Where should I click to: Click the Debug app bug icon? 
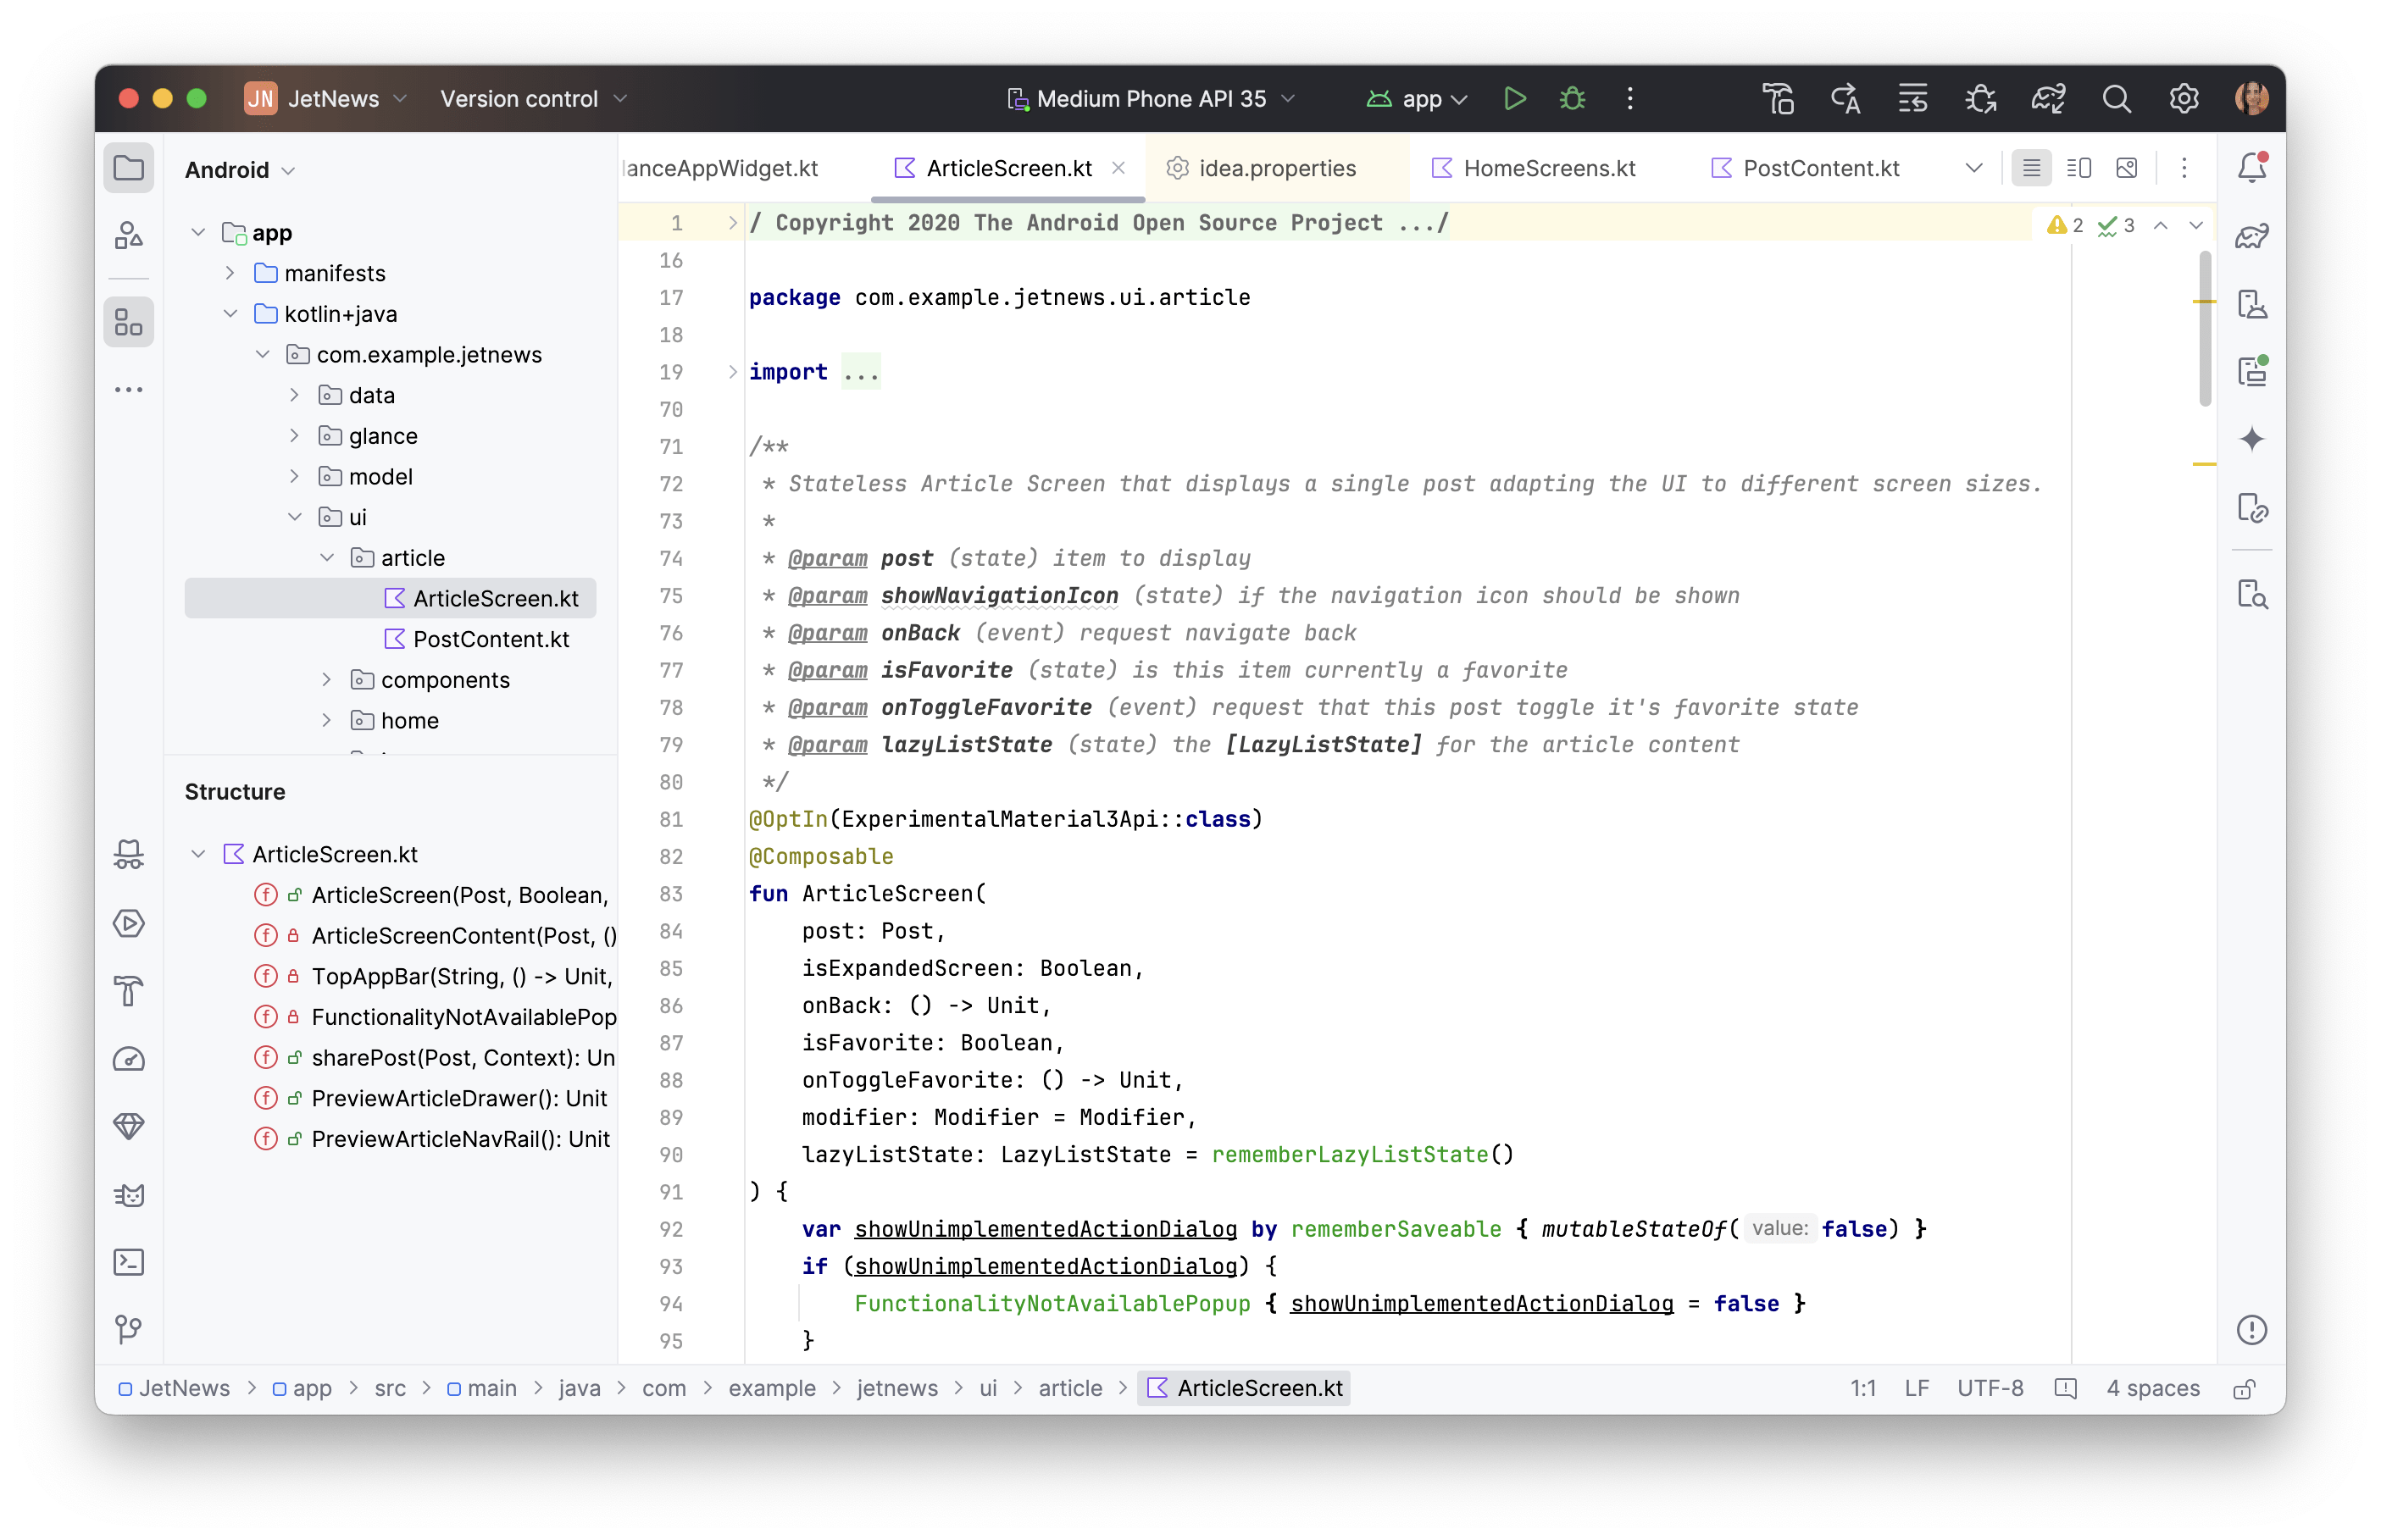(1572, 99)
